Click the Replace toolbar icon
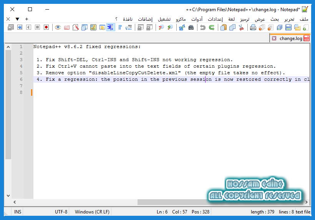This screenshot has width=315, height=220. [x=182, y=27]
